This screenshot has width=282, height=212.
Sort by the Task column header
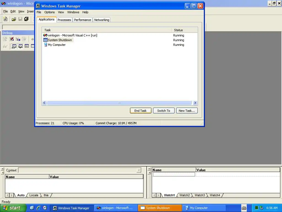point(107,30)
